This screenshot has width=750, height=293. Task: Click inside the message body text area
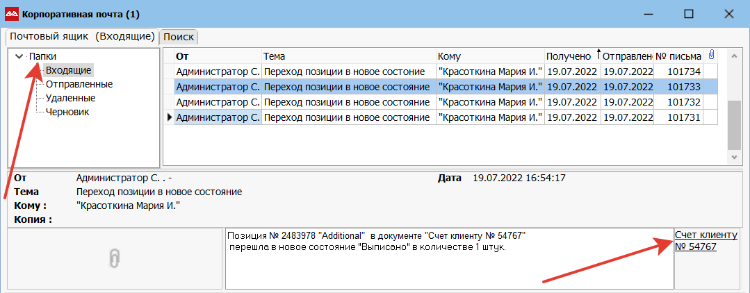[449, 258]
